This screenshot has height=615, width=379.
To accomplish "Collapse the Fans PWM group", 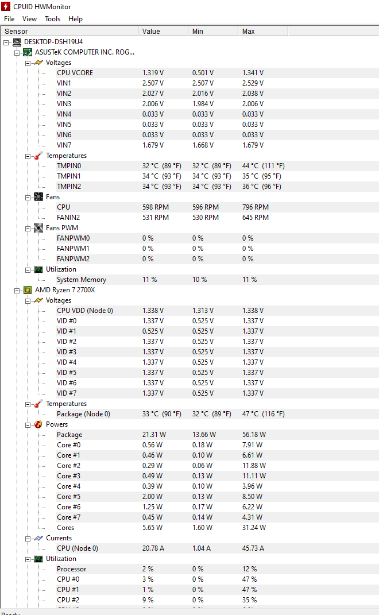I will (28, 229).
